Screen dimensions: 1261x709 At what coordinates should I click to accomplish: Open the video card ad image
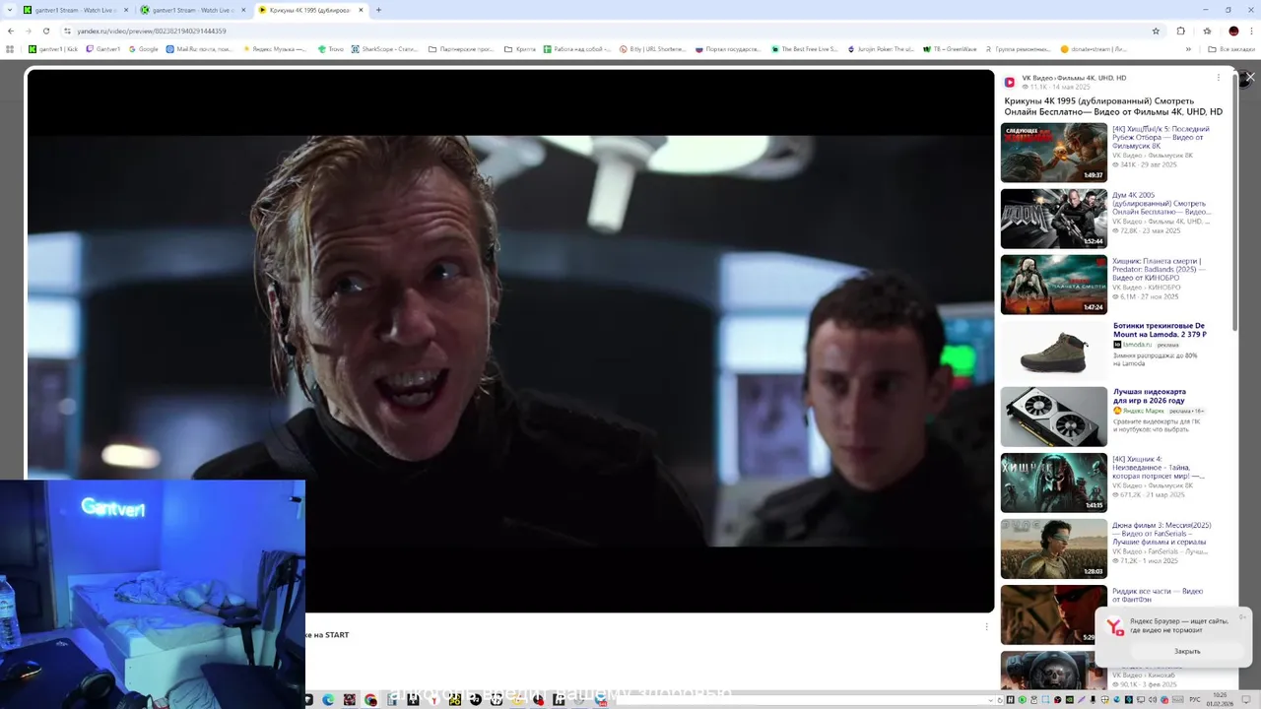coord(1054,417)
